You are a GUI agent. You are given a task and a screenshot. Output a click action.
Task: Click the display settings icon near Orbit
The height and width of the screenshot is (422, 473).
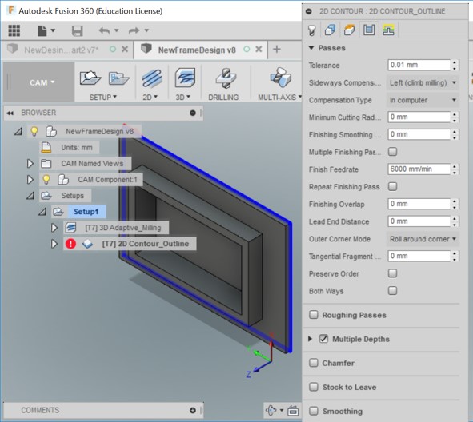point(293,411)
